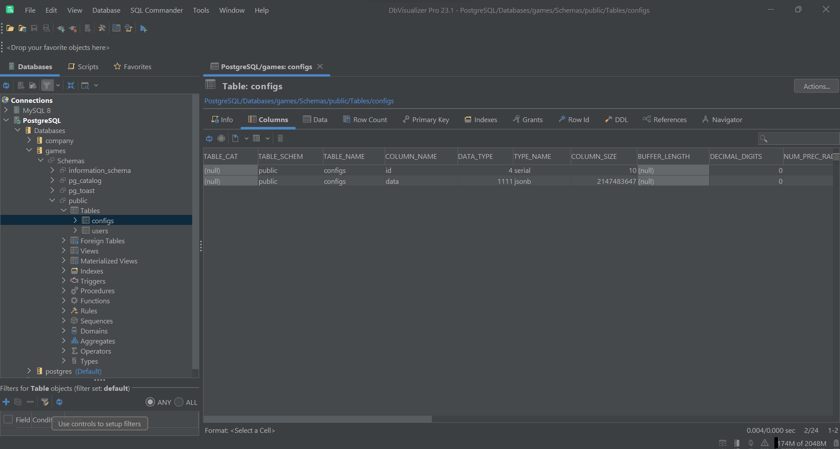Viewport: 840px width, 449px height.
Task: Open dropdown arrow next to filter funnel
Action: (58, 85)
